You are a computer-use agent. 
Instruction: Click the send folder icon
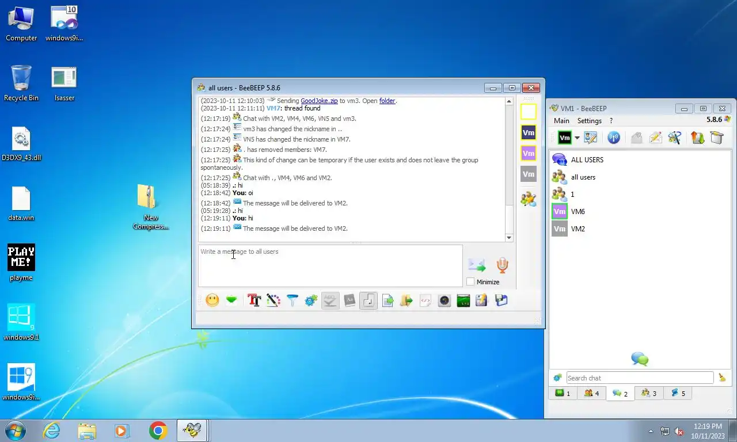(407, 300)
